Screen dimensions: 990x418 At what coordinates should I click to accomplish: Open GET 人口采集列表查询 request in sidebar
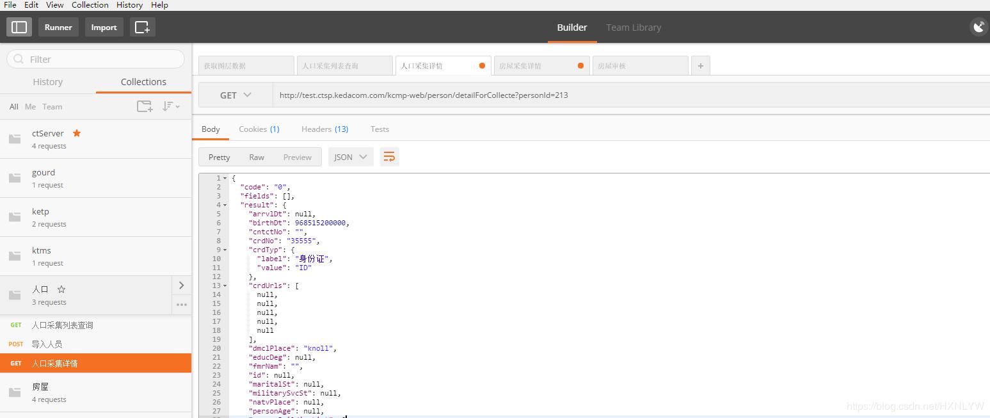click(96, 325)
